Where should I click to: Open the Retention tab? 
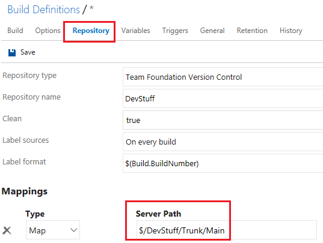tap(252, 31)
